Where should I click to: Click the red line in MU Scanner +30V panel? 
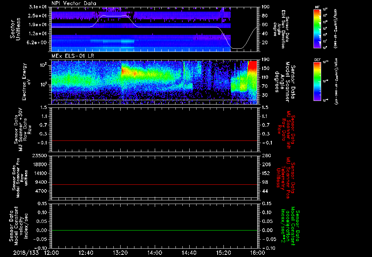click(x=154, y=140)
